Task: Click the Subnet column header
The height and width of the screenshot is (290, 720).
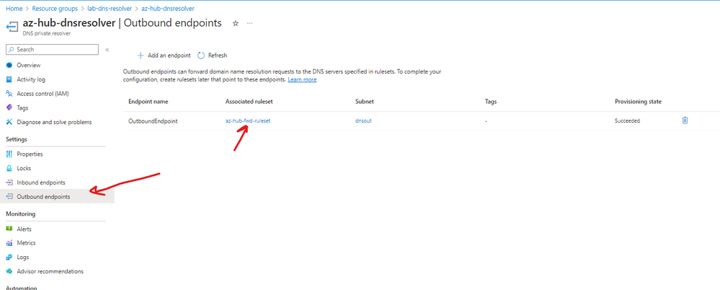Action: coord(365,102)
